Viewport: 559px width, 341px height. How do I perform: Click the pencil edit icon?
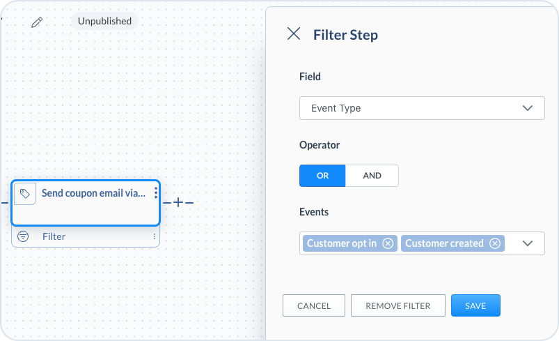[x=37, y=22]
